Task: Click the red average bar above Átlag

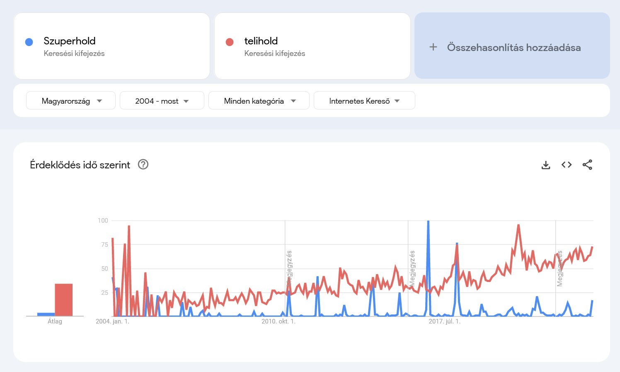Action: [64, 300]
